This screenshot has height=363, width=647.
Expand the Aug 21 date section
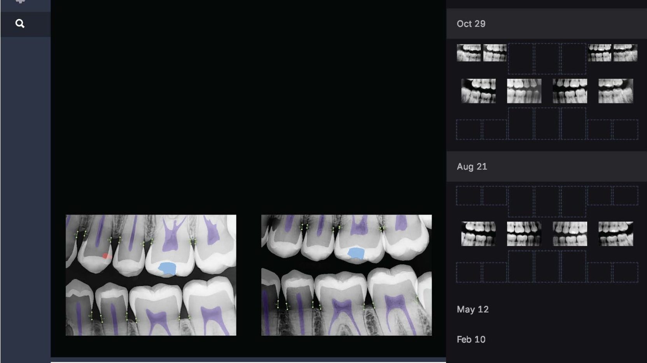point(546,166)
